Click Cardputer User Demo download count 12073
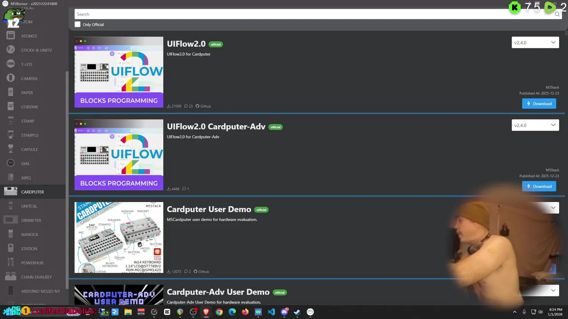The image size is (568, 319). coord(174,272)
